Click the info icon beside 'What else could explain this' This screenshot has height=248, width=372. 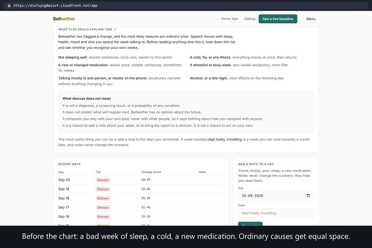point(115,30)
